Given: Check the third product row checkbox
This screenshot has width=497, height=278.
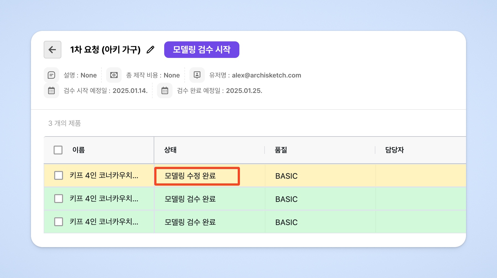Looking at the screenshot, I should (59, 222).
